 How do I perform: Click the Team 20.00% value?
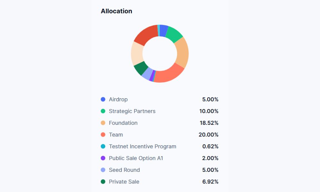pos(208,135)
